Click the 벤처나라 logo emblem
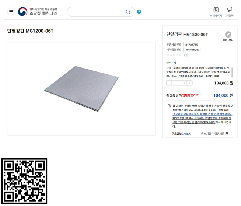 (22, 11)
